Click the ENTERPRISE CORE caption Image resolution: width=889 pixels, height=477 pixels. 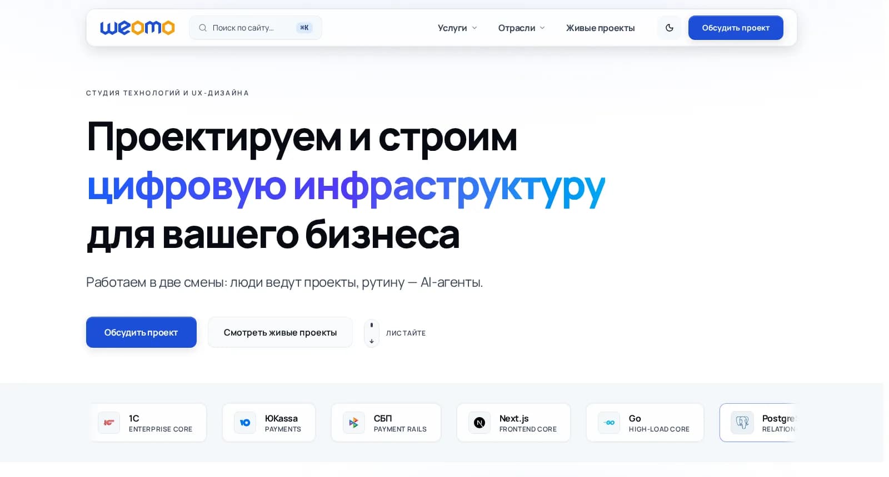(161, 429)
